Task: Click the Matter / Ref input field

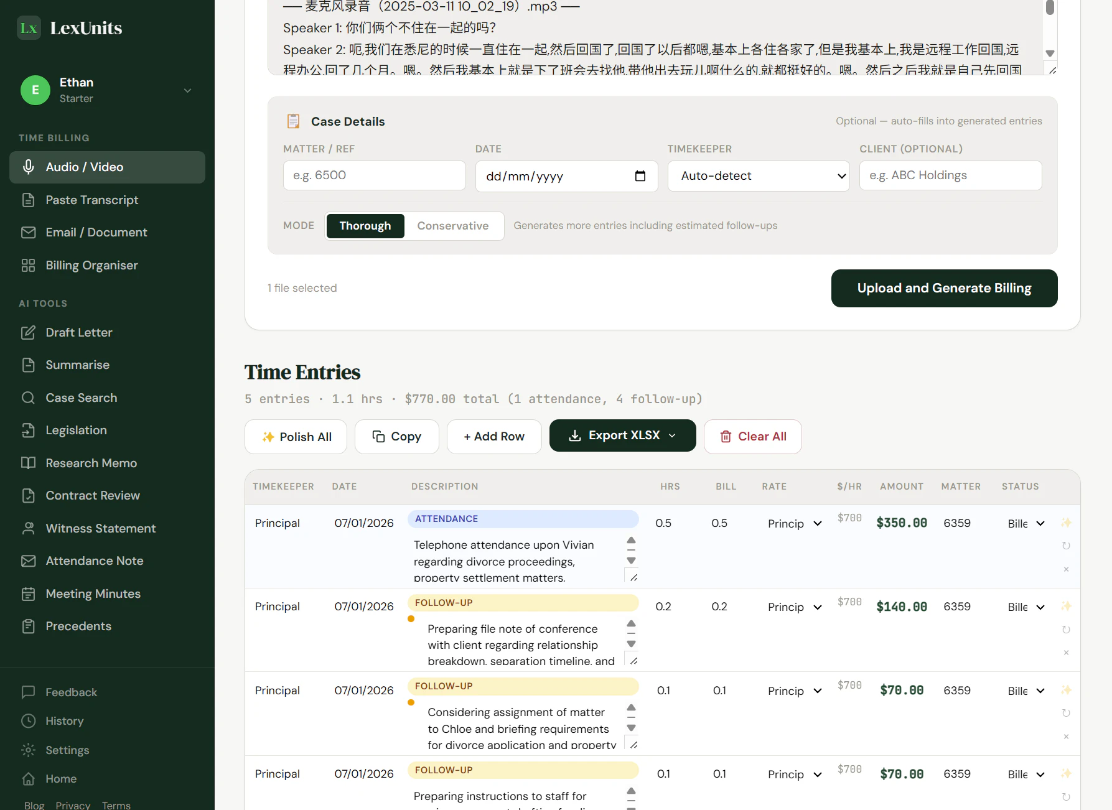Action: click(x=374, y=175)
